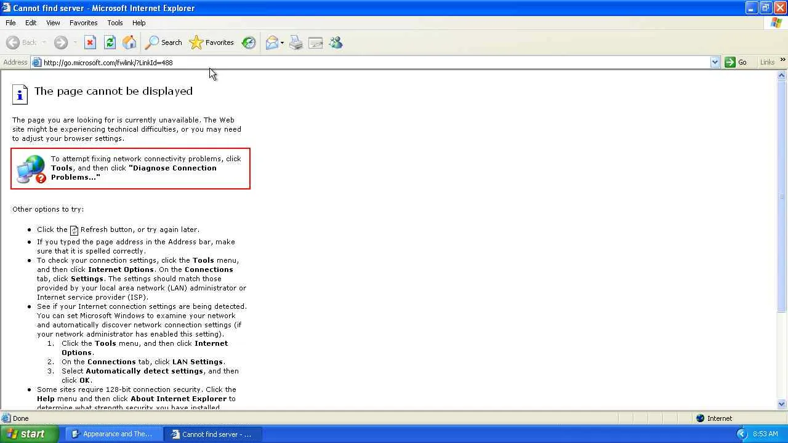The width and height of the screenshot is (788, 443).
Task: Select the Cannot find server taskbar button
Action: coord(214,434)
